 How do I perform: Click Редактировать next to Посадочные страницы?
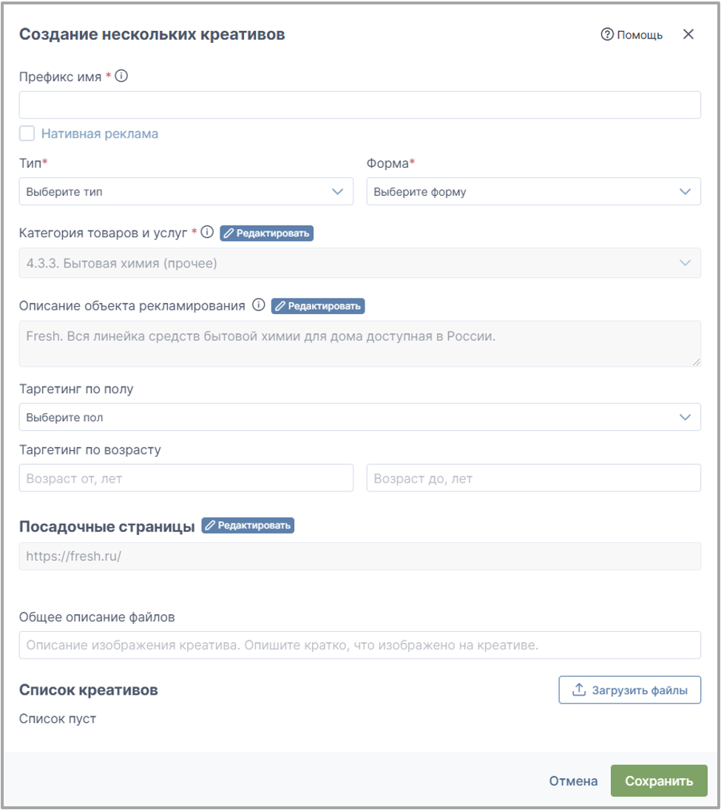pyautogui.click(x=248, y=525)
